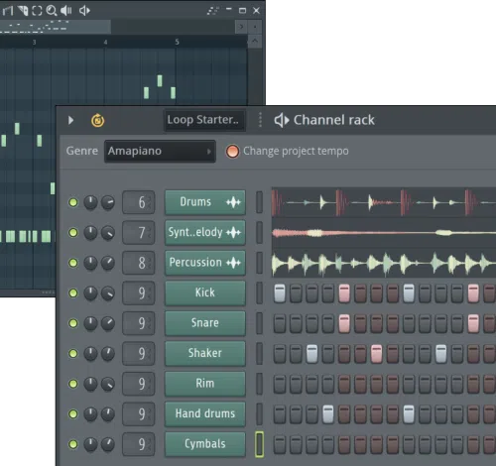The height and width of the screenshot is (466, 496).
Task: Click bar 4 on the piano roll timeline
Action: pyautogui.click(x=105, y=42)
